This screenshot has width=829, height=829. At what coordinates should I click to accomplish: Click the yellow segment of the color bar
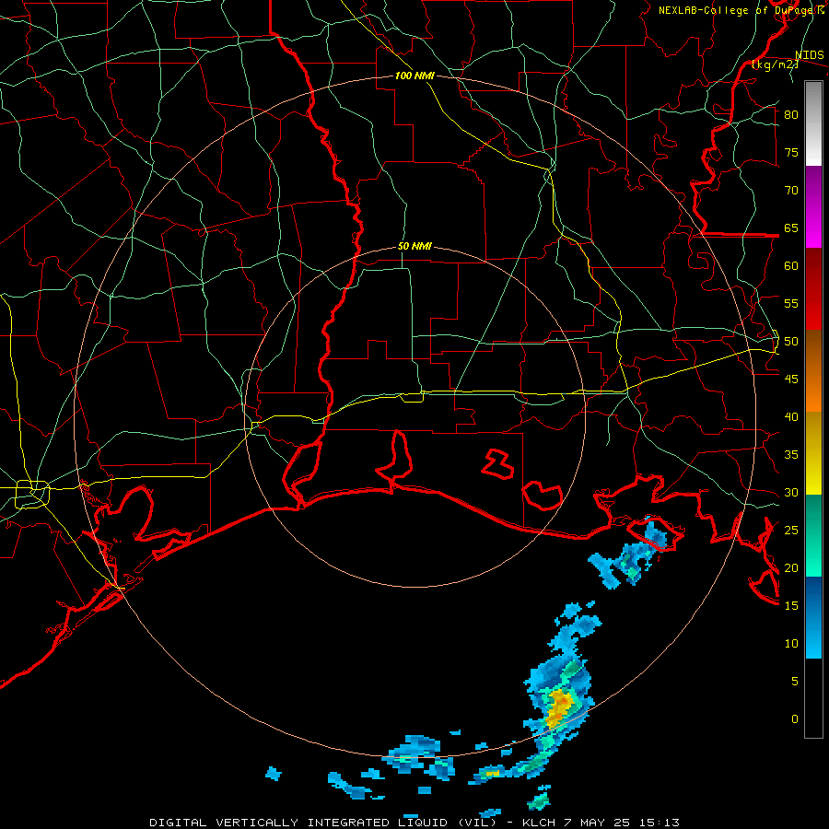813,453
